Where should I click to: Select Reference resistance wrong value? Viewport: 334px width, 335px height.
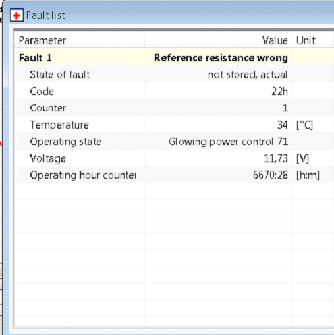[221, 58]
